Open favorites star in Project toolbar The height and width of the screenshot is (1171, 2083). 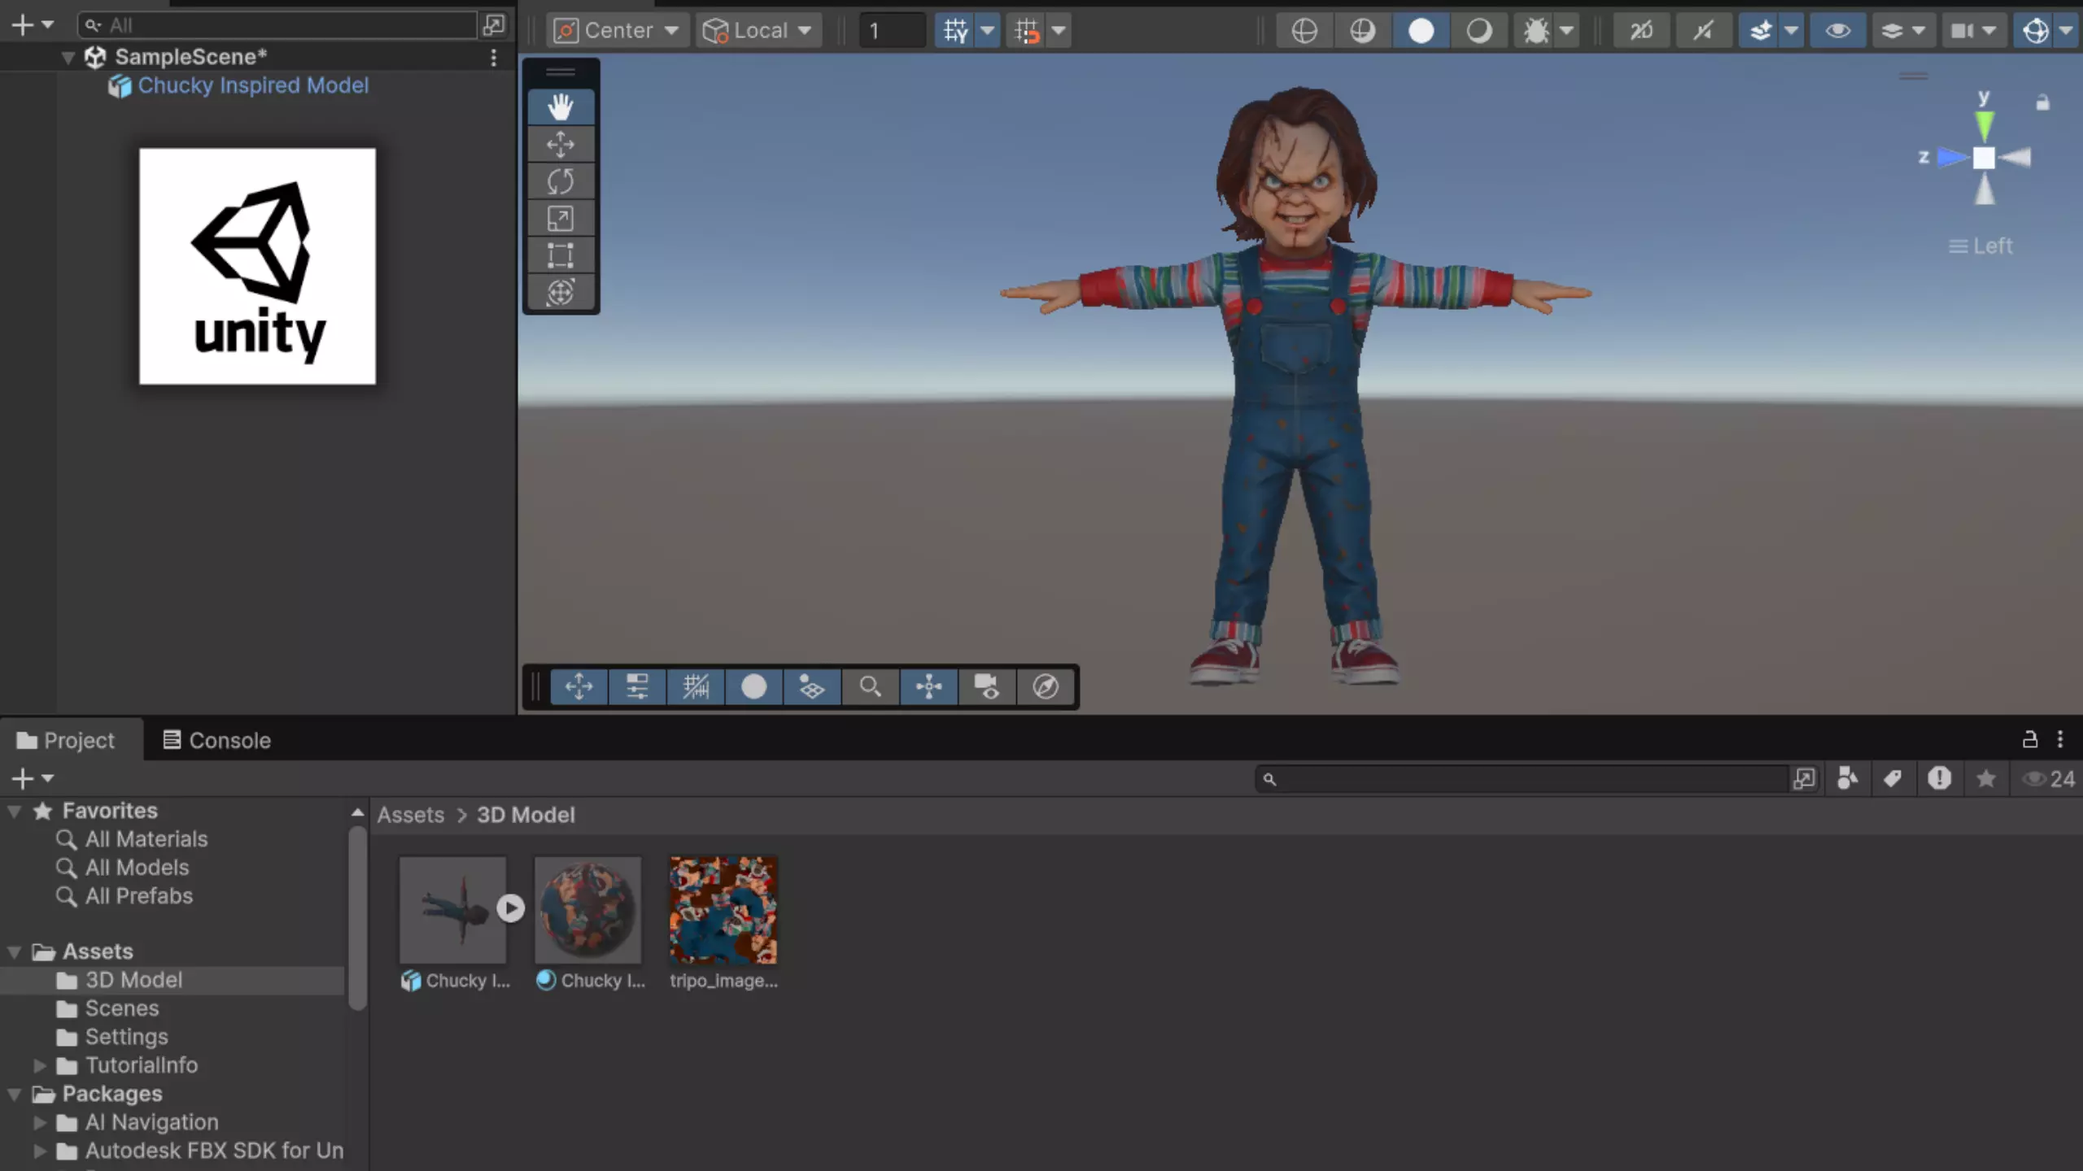[x=1985, y=779]
